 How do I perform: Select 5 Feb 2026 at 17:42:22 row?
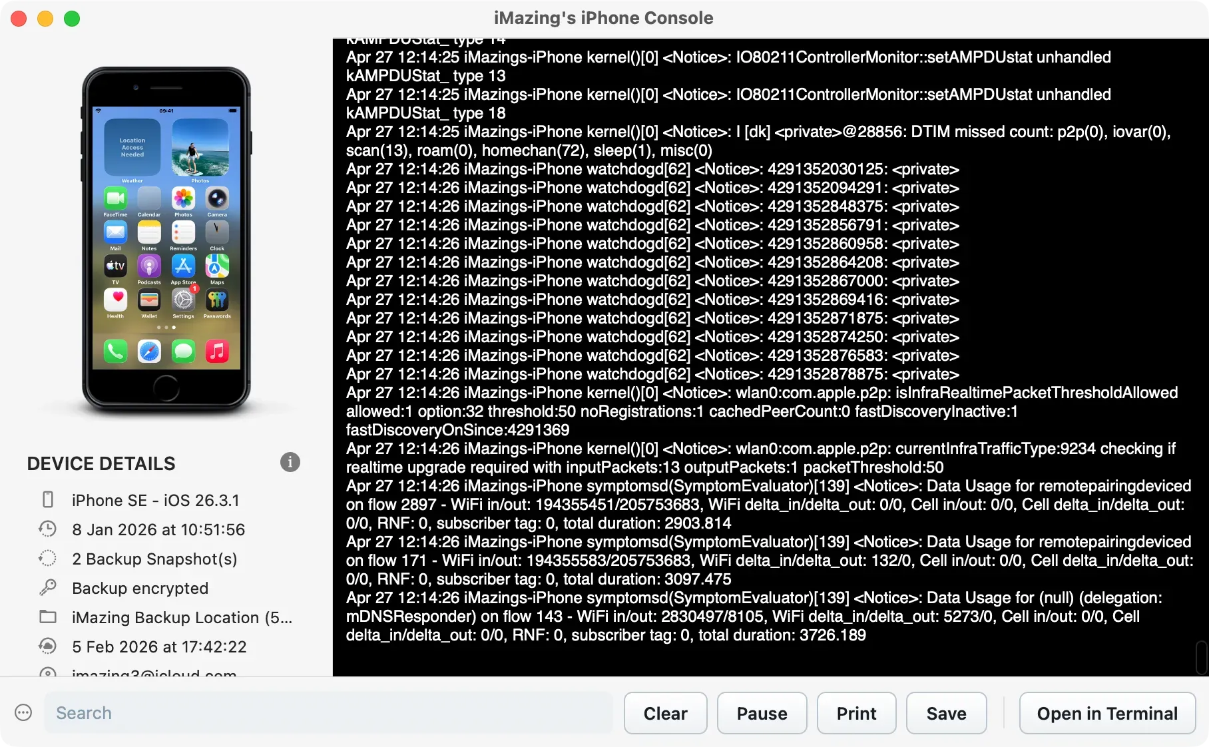[159, 646]
